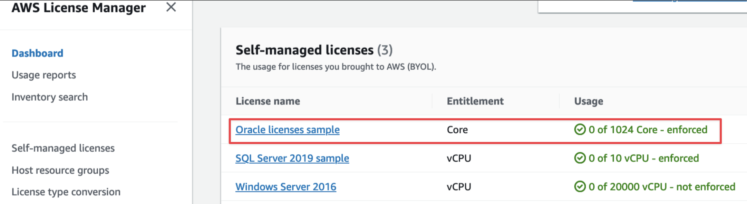Viewport: 747px width, 204px height.
Task: Close the AWS License Manager sidebar
Action: click(171, 7)
